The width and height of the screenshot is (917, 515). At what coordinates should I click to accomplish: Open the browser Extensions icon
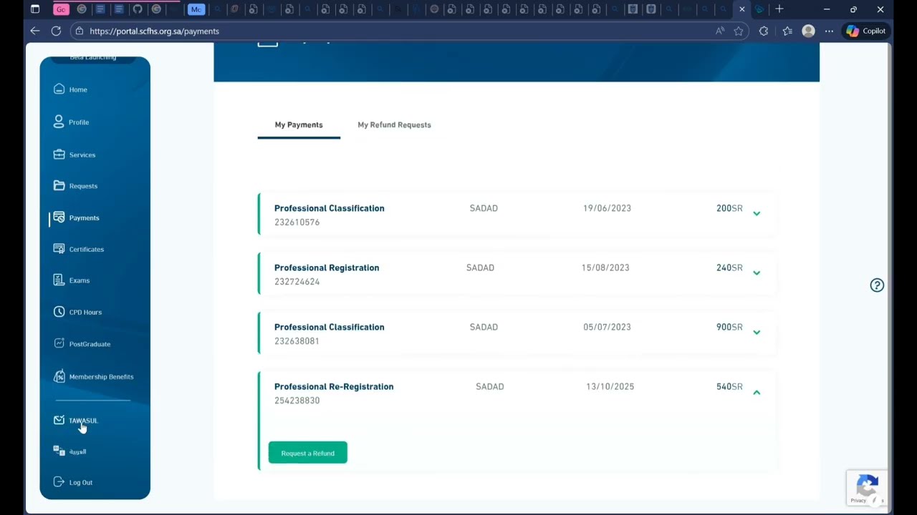pos(764,31)
